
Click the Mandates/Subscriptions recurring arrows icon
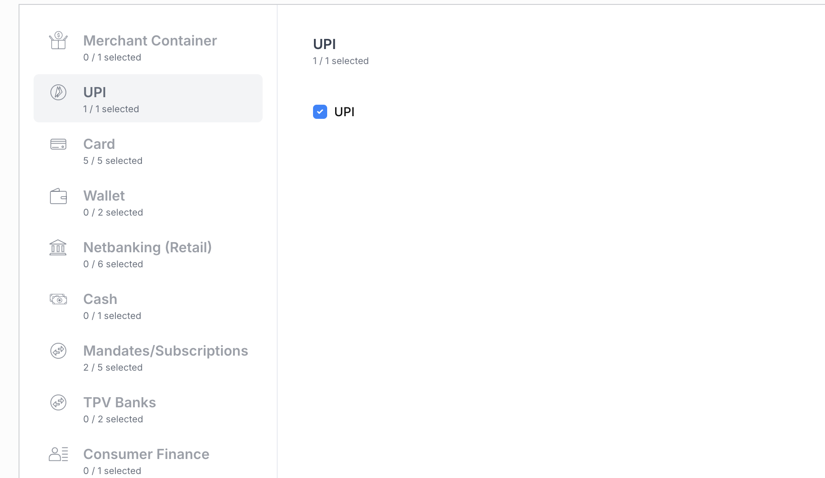click(x=58, y=350)
